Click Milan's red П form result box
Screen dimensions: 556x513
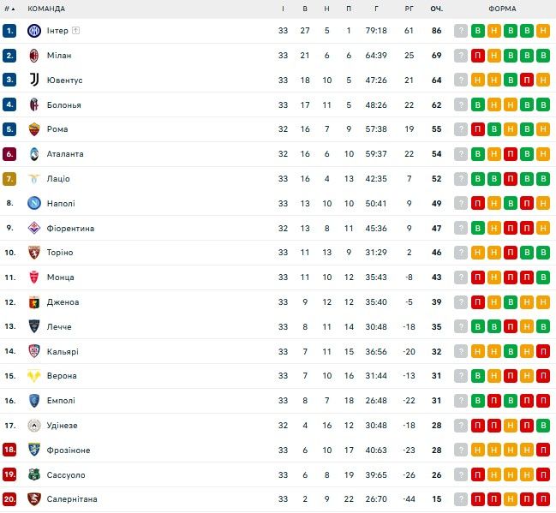tap(477, 56)
